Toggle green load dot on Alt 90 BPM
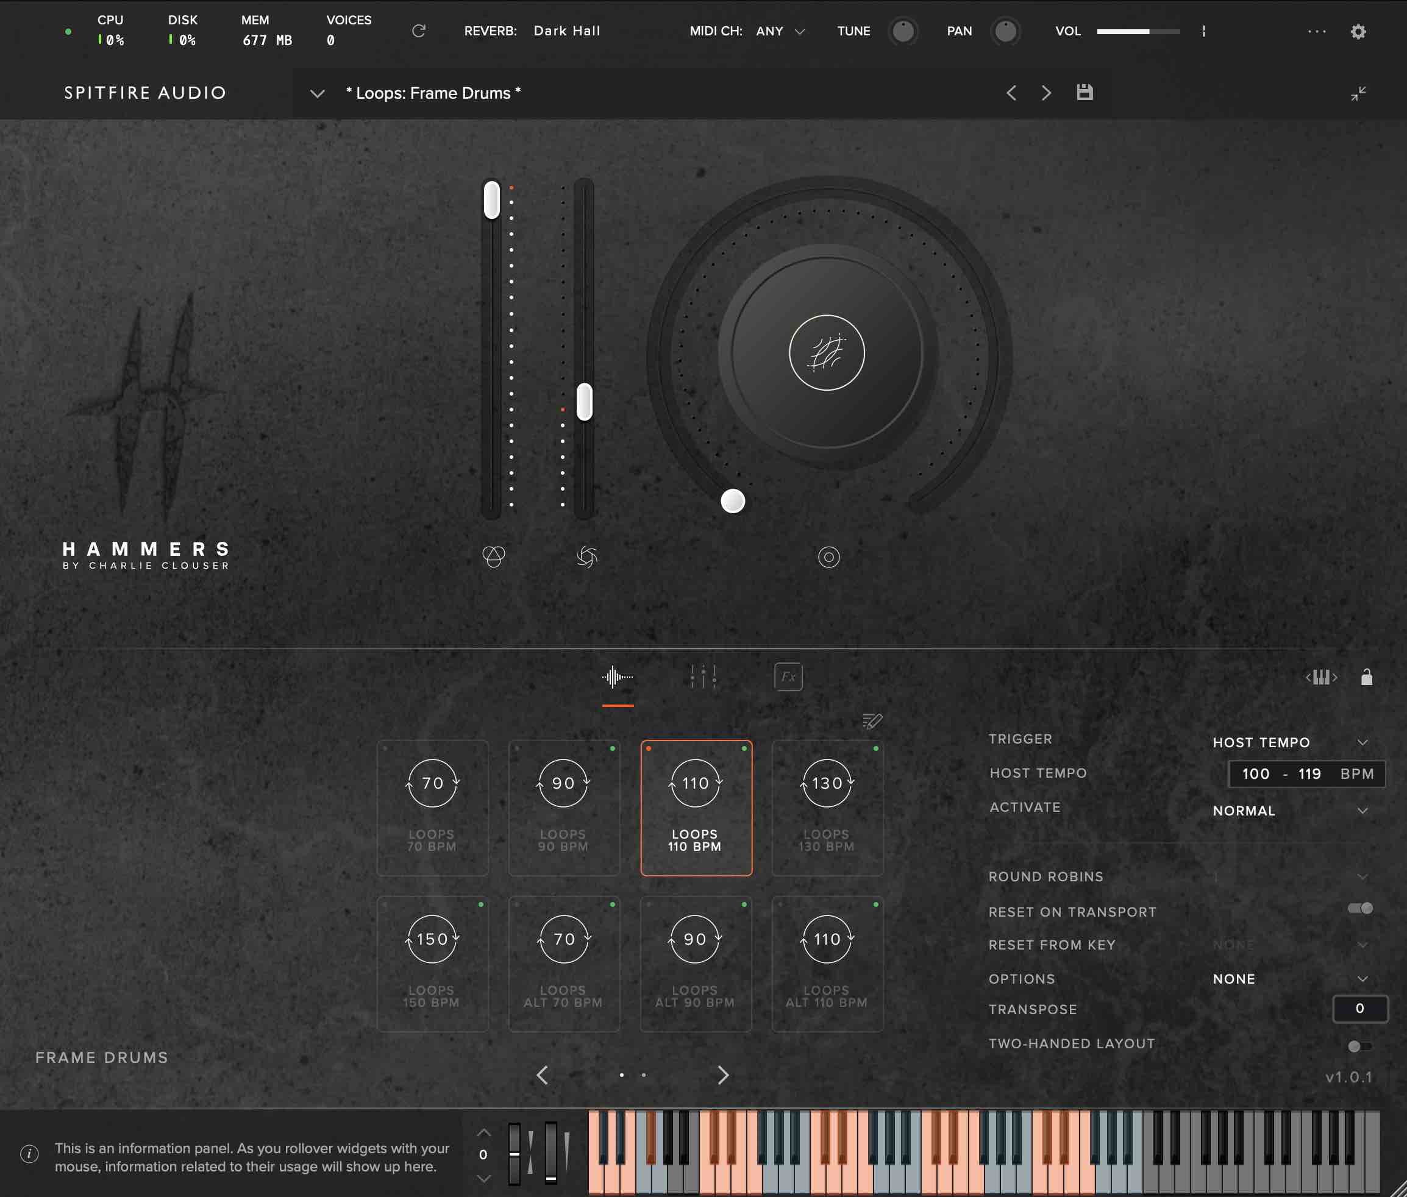 pos(744,904)
